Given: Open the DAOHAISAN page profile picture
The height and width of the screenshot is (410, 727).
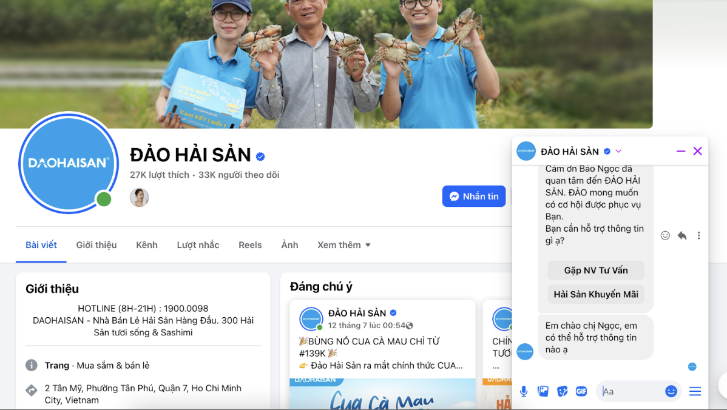Looking at the screenshot, I should 69,163.
